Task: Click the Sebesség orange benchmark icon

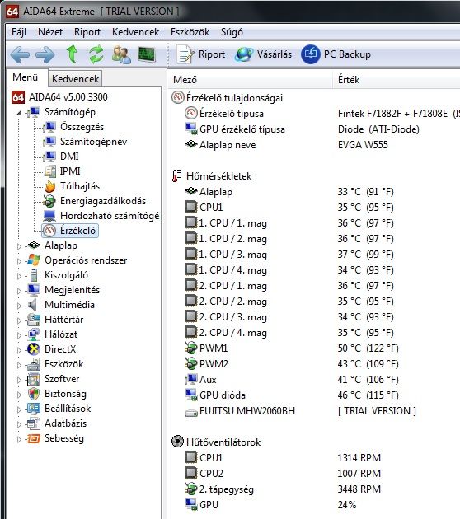Action: pos(34,438)
